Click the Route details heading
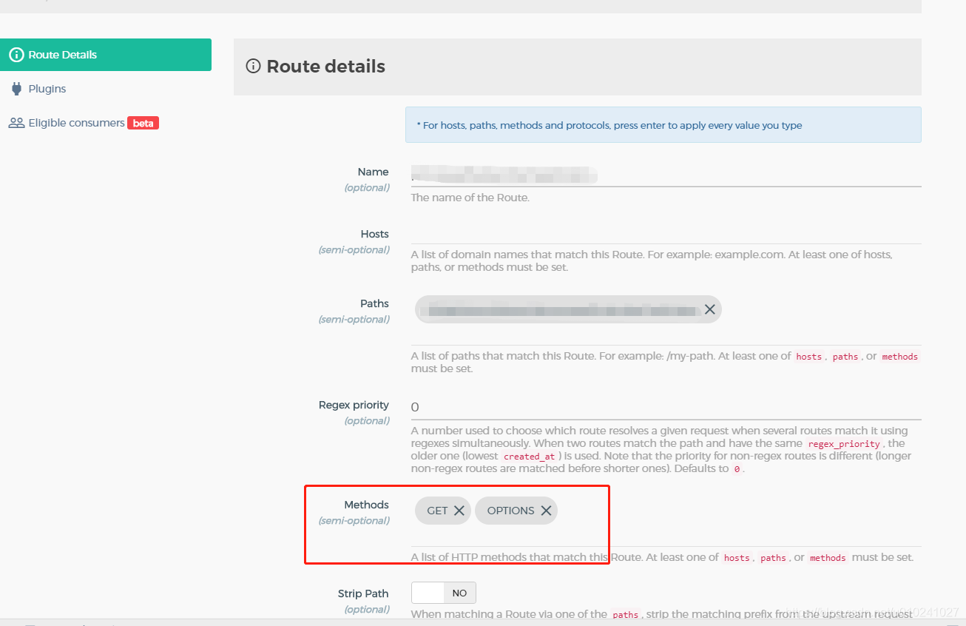966x626 pixels. pyautogui.click(x=326, y=67)
